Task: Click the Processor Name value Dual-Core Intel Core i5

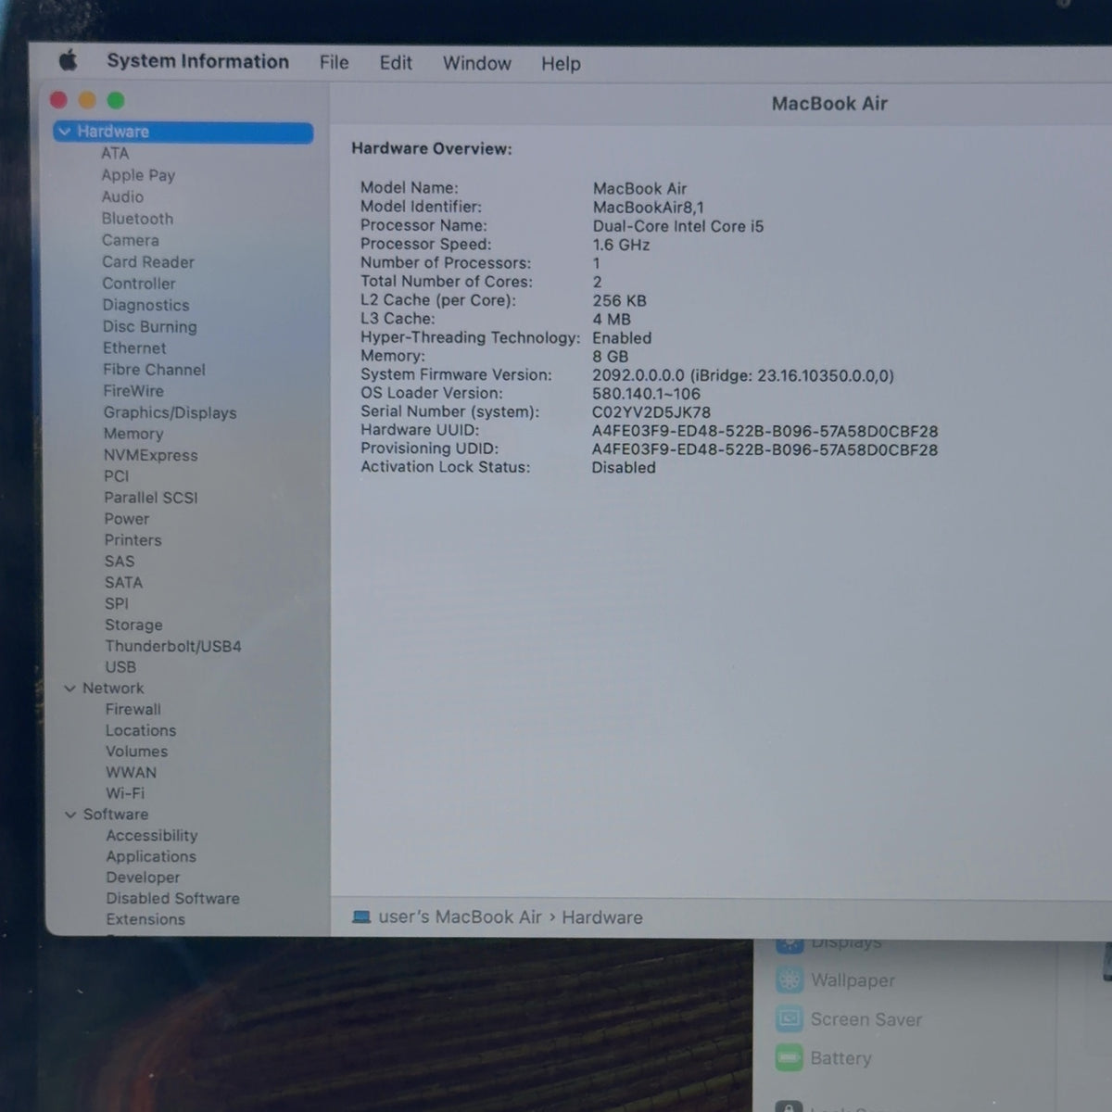Action: (x=678, y=226)
